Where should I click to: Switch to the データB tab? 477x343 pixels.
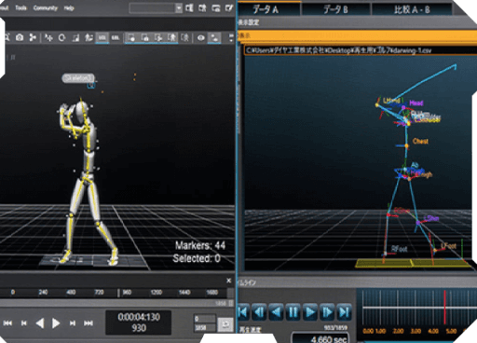(x=336, y=9)
